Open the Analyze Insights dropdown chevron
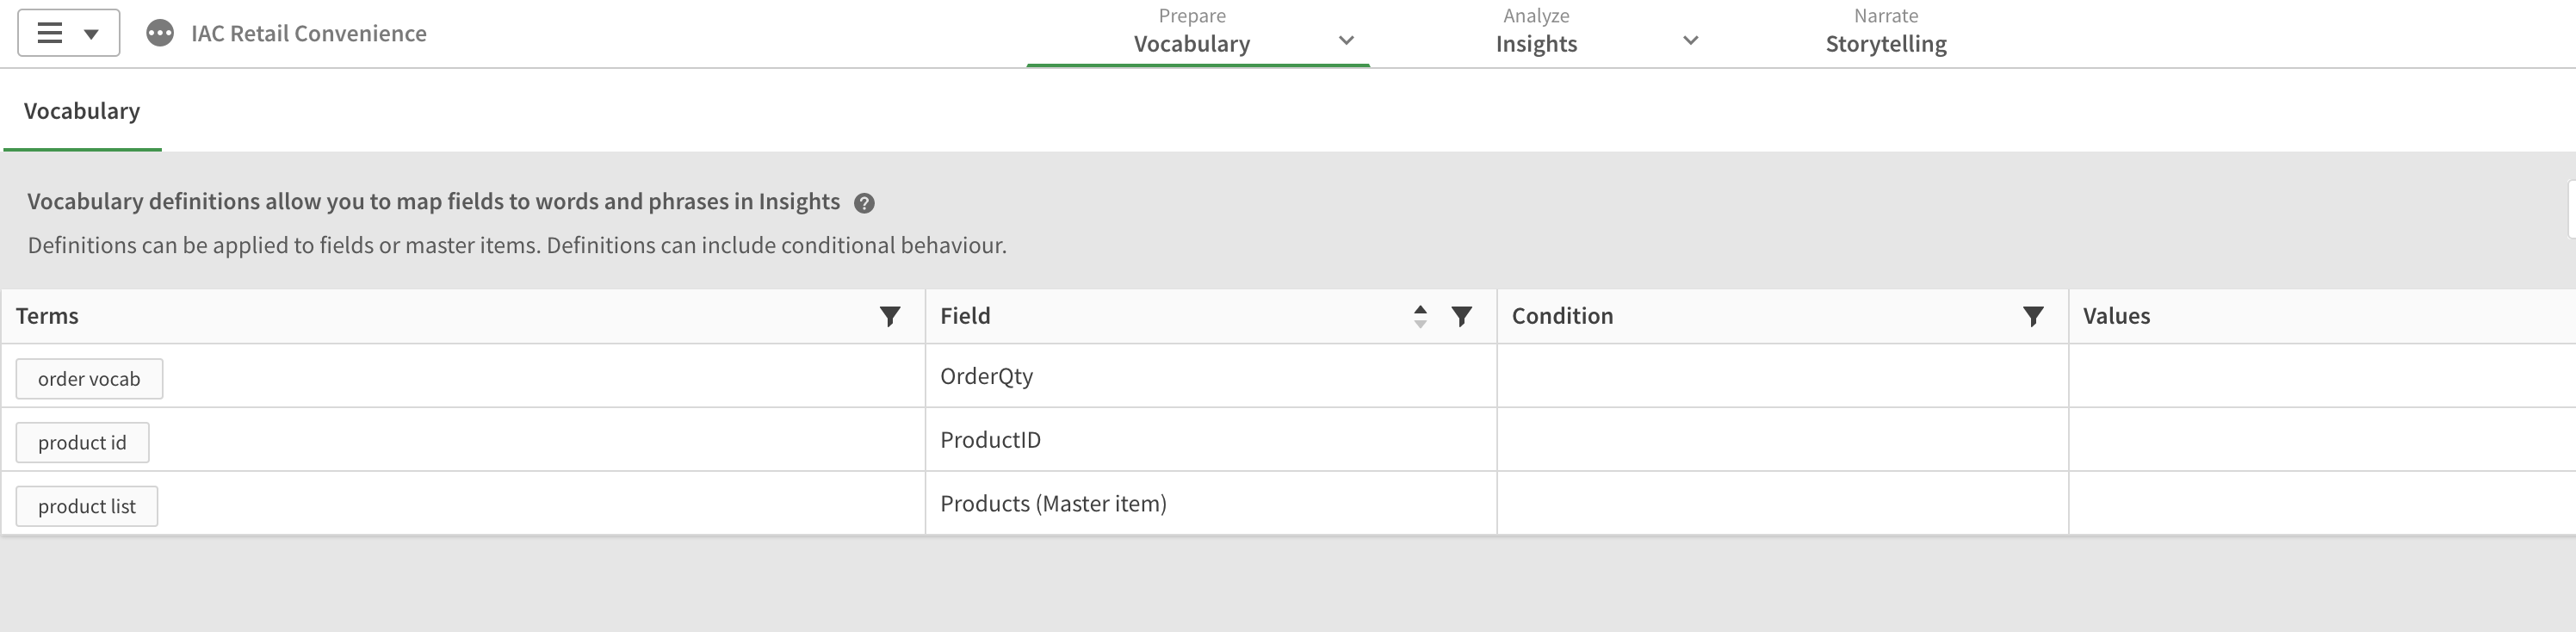Screen dimensions: 2576x632 click(x=1689, y=41)
